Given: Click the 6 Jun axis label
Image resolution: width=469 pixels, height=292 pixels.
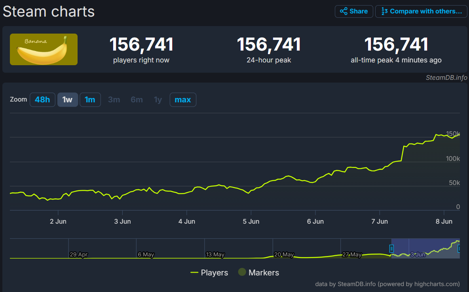Looking at the screenshot, I should (315, 222).
